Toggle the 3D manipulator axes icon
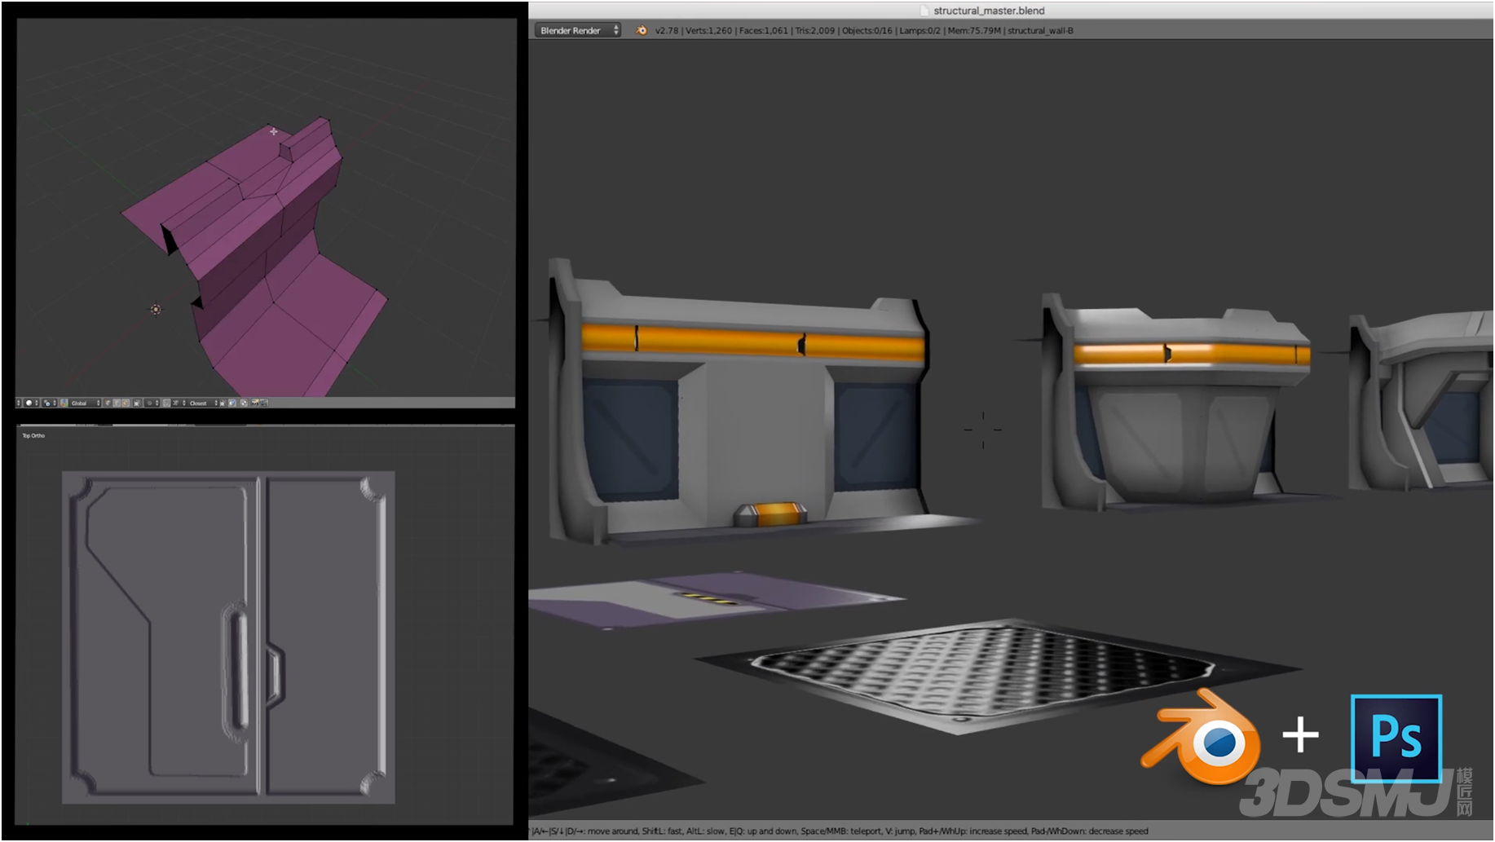This screenshot has height=842, width=1495. (64, 403)
